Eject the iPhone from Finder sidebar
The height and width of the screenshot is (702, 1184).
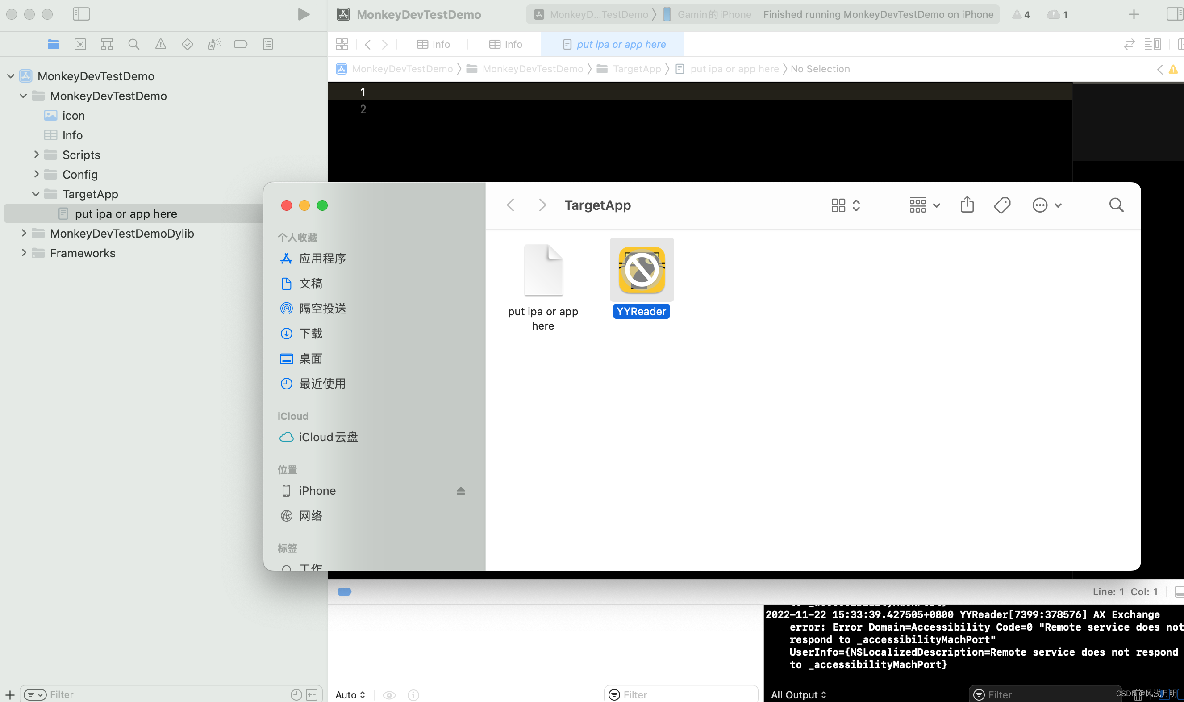click(x=461, y=490)
